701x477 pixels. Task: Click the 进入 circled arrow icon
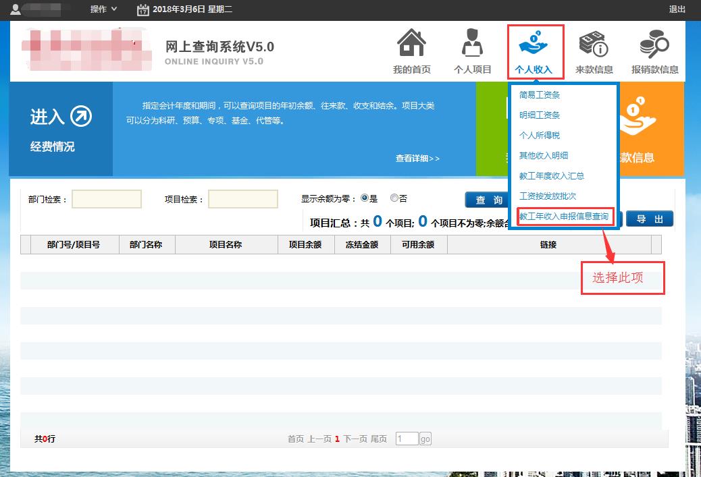click(81, 117)
